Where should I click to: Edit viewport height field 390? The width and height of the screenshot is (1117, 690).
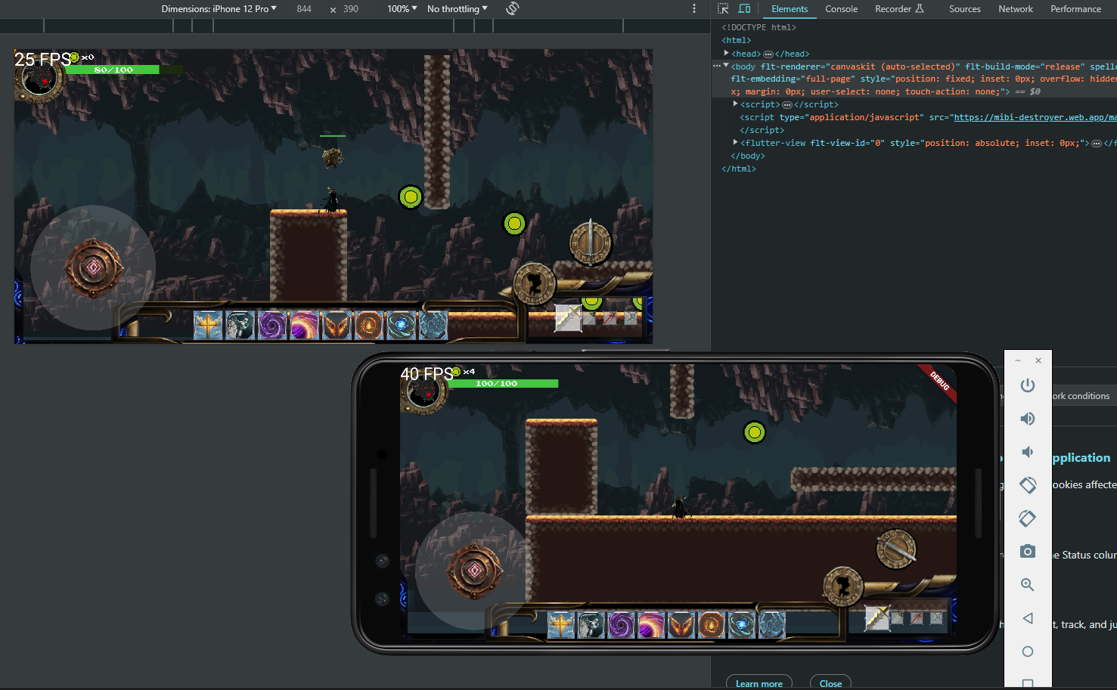tap(351, 8)
